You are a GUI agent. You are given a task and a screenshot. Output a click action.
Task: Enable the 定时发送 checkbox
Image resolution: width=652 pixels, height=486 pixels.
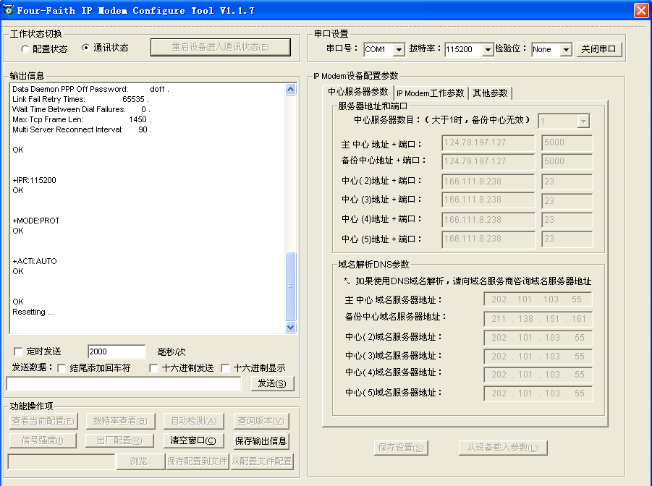19,351
